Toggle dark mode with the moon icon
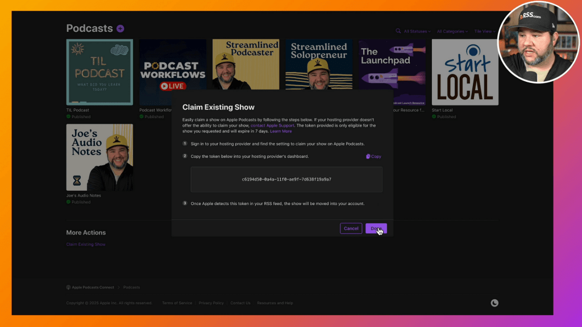 pos(494,303)
